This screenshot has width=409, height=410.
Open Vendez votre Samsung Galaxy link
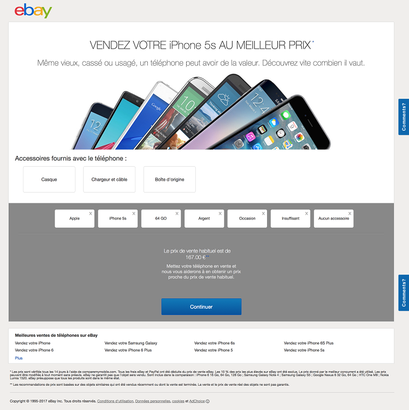[x=131, y=343]
